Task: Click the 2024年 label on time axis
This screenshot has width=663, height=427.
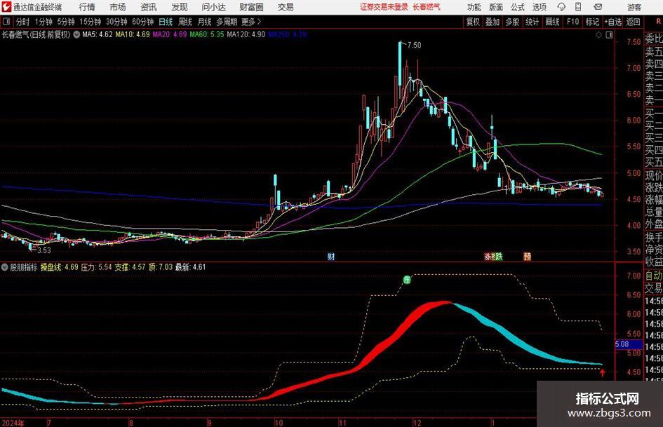Action: click(x=13, y=423)
